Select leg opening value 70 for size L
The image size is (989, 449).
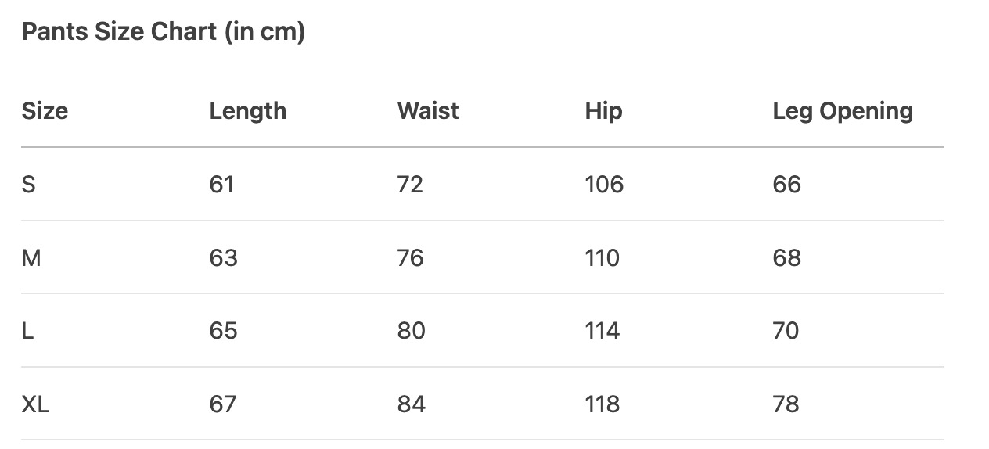coord(786,331)
